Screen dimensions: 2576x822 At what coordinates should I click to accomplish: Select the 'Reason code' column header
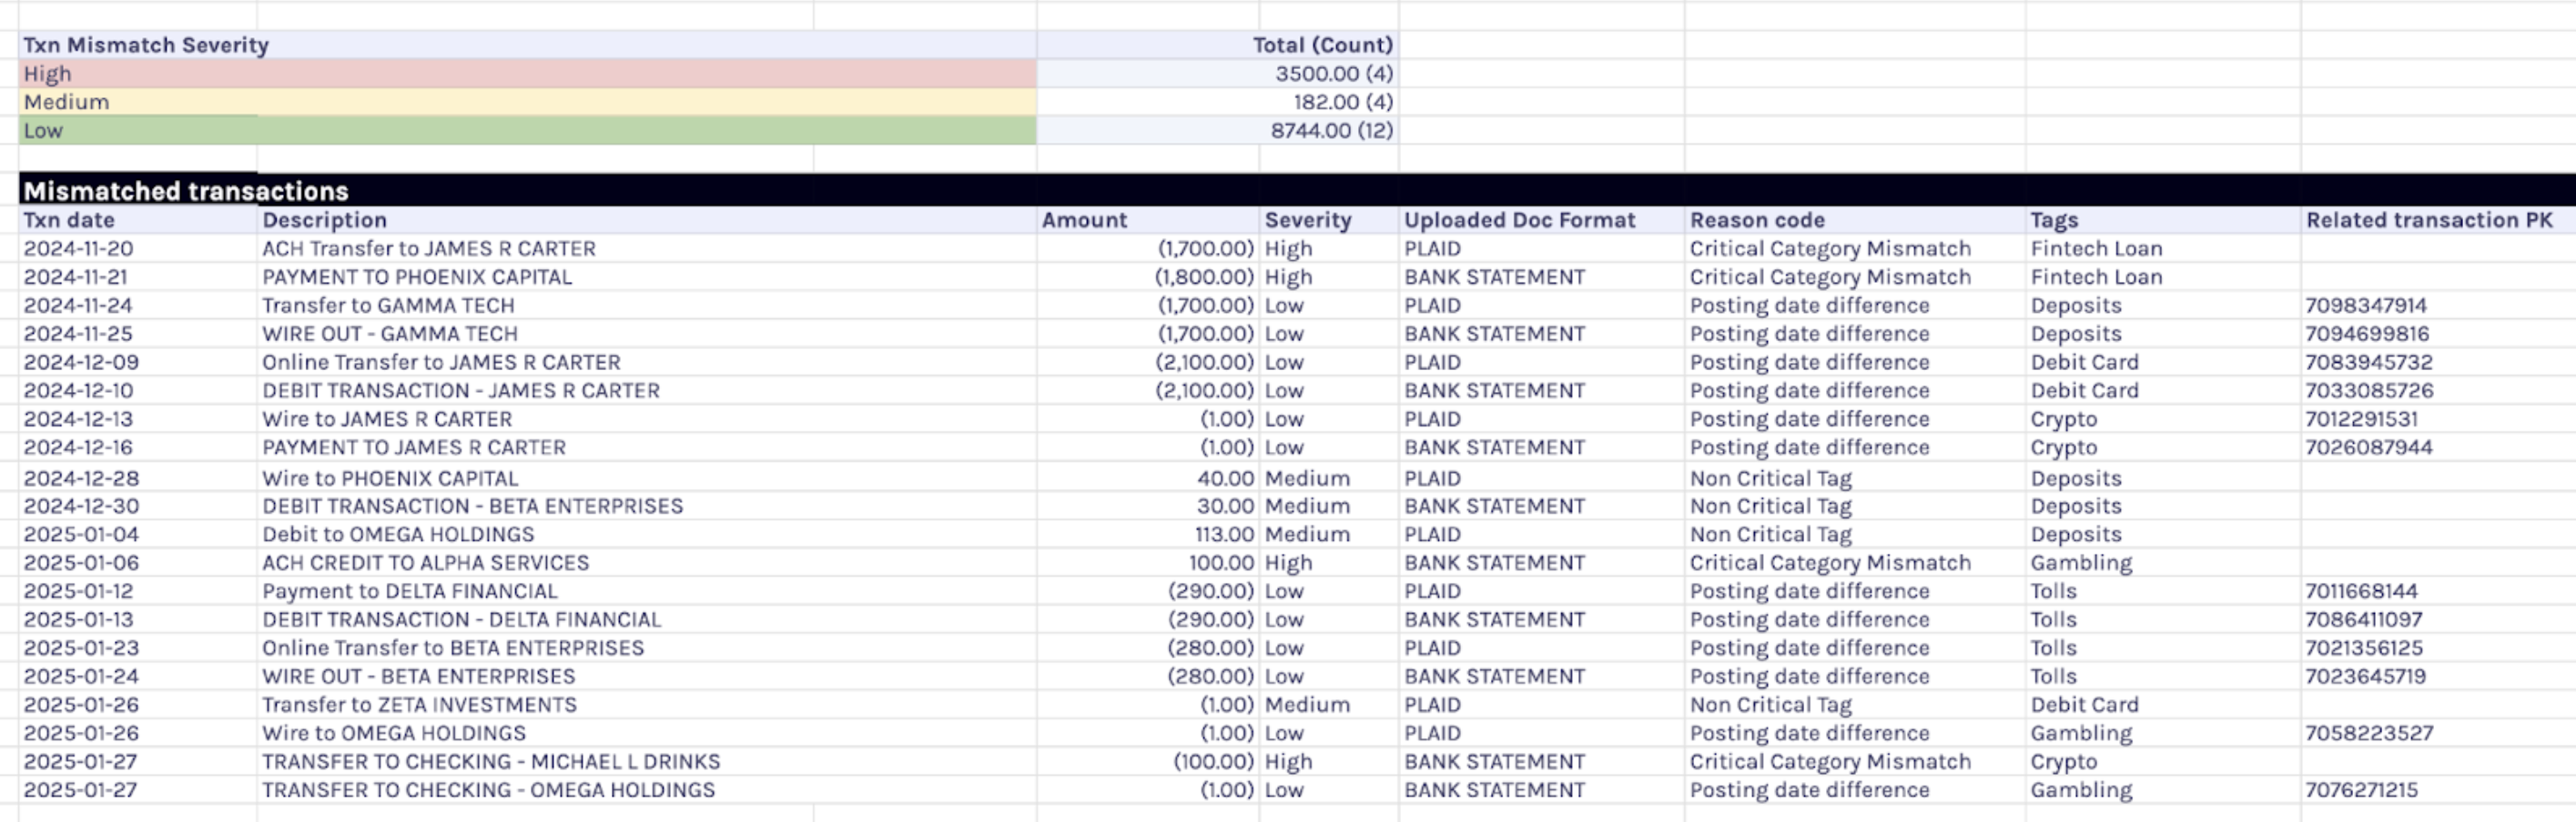(1855, 220)
